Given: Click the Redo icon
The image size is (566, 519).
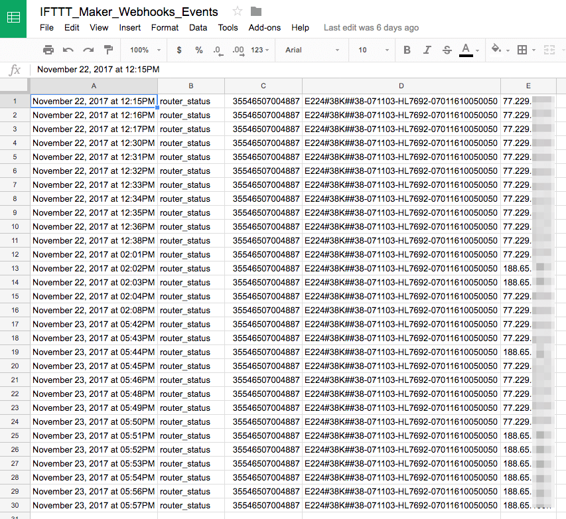Looking at the screenshot, I should pyautogui.click(x=88, y=50).
